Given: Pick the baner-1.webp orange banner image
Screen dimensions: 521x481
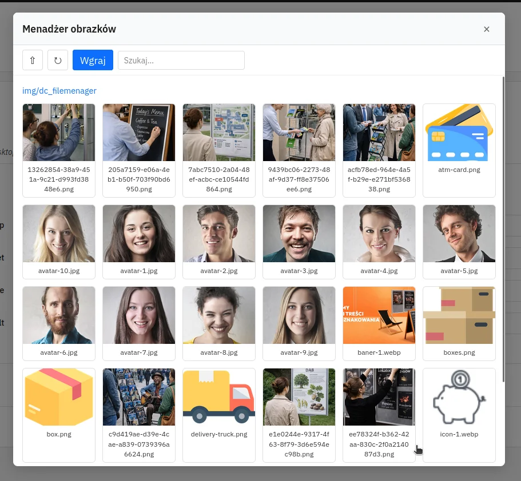Looking at the screenshot, I should 379,315.
